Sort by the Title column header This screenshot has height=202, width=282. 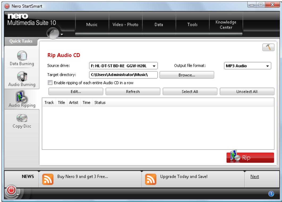(x=61, y=103)
